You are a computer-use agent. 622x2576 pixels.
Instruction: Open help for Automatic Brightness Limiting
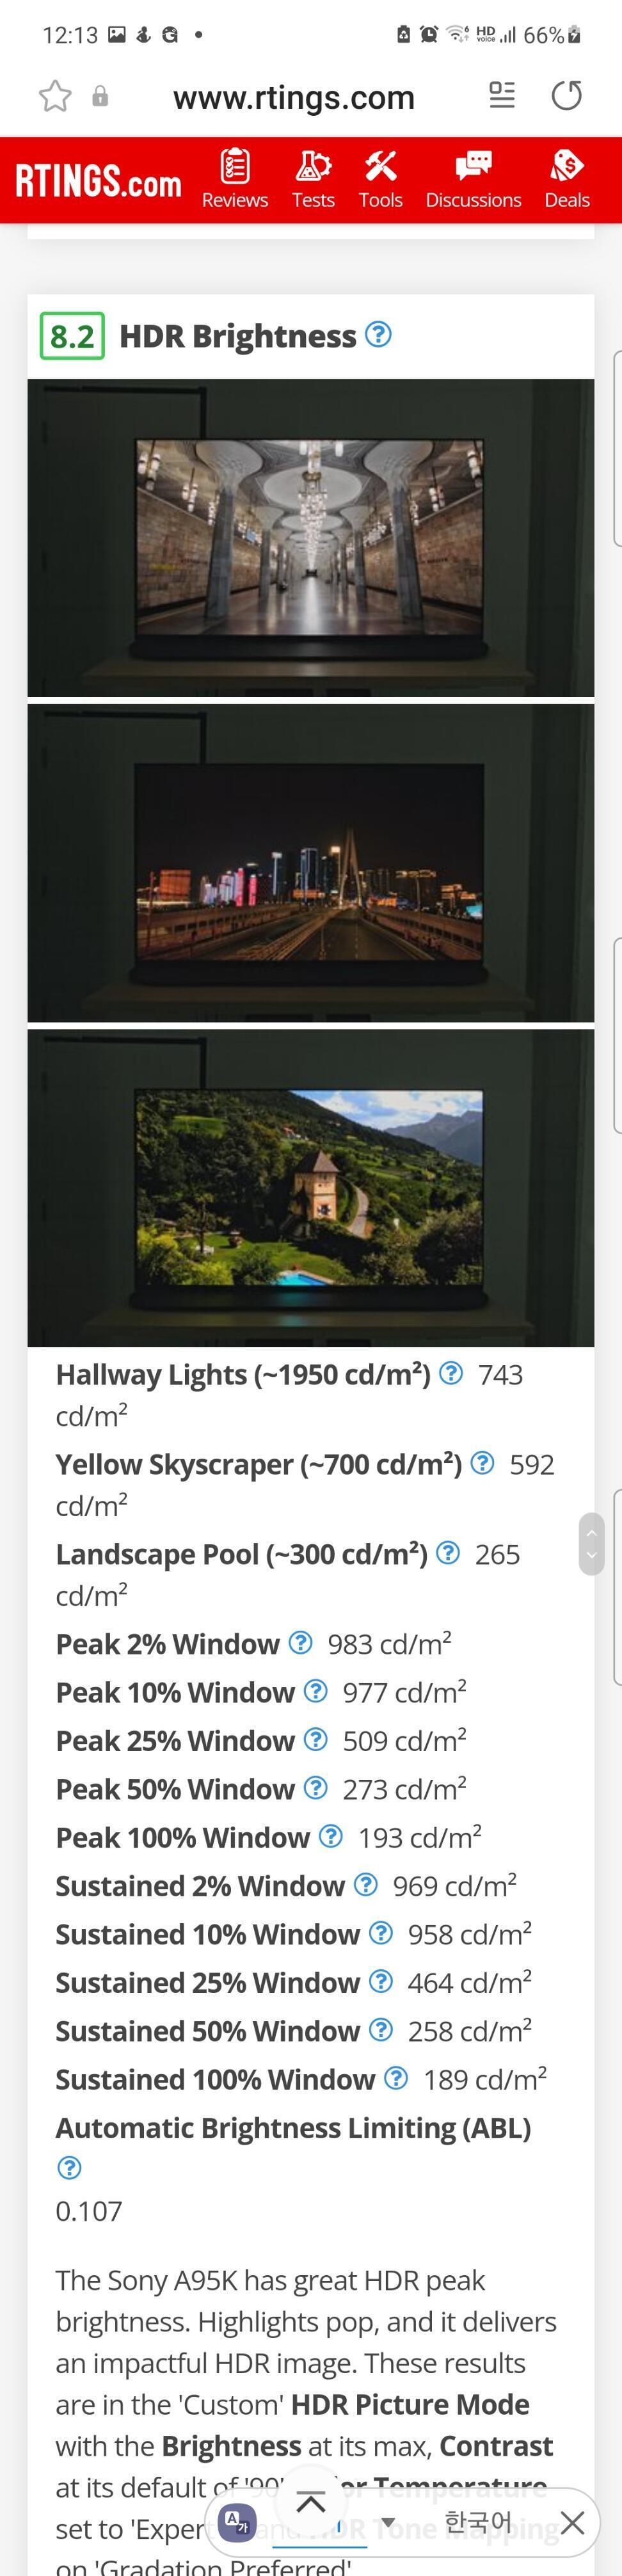tap(69, 2168)
